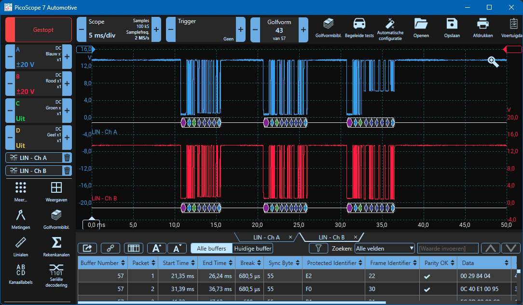The image size is (523, 305).
Task: Click the Waarde invoeren search field
Action: click(x=447, y=249)
